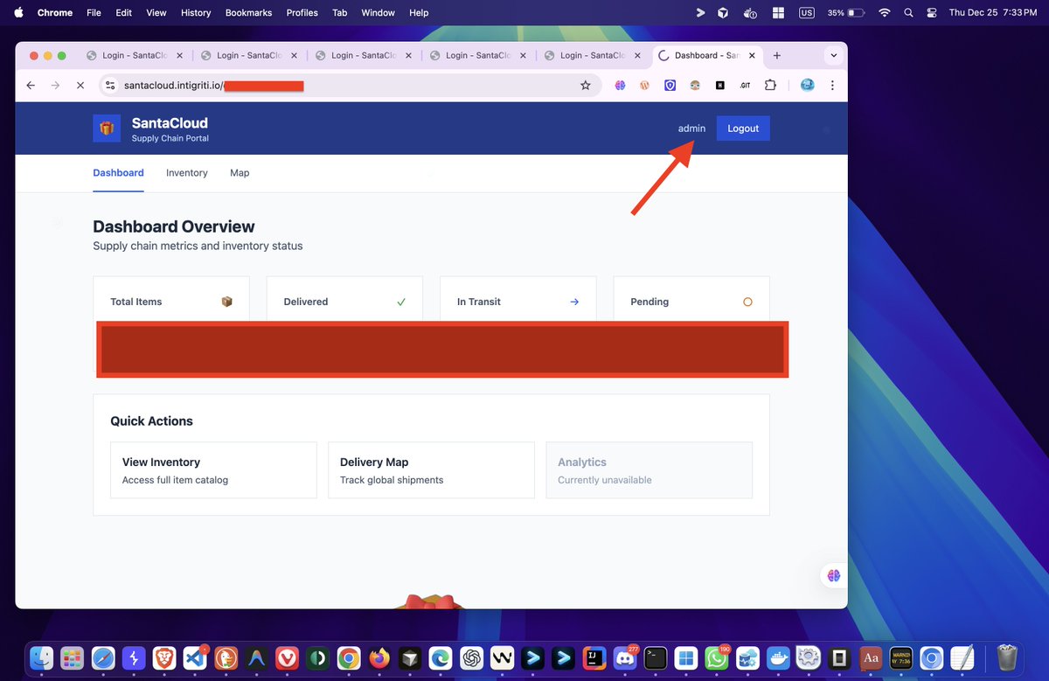Stop loading the page
This screenshot has height=681, width=1049.
click(x=80, y=86)
